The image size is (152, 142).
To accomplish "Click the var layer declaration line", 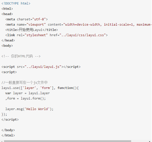I will [28, 93].
